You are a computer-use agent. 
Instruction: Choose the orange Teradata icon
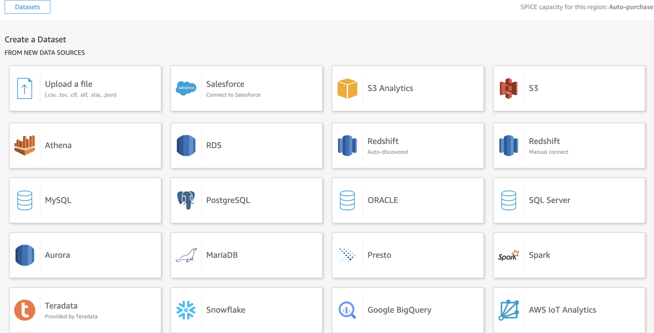pyautogui.click(x=25, y=310)
